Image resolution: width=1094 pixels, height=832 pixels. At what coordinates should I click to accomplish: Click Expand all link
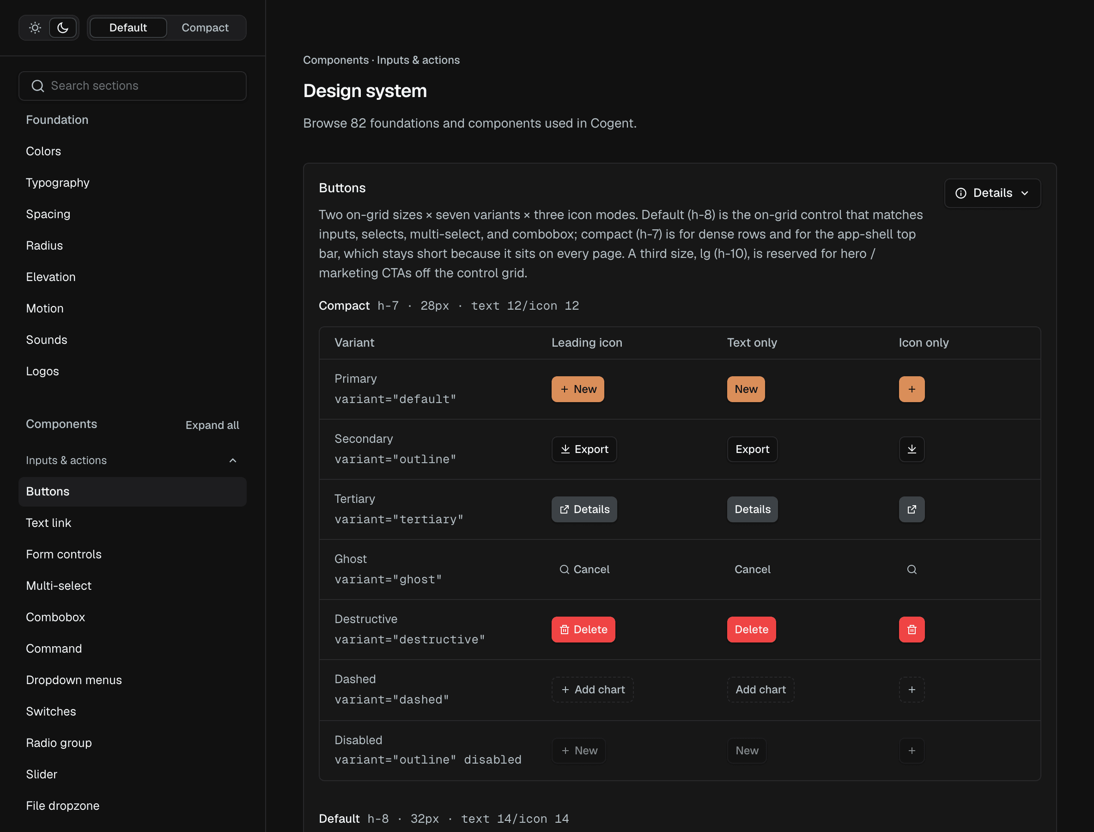point(212,425)
